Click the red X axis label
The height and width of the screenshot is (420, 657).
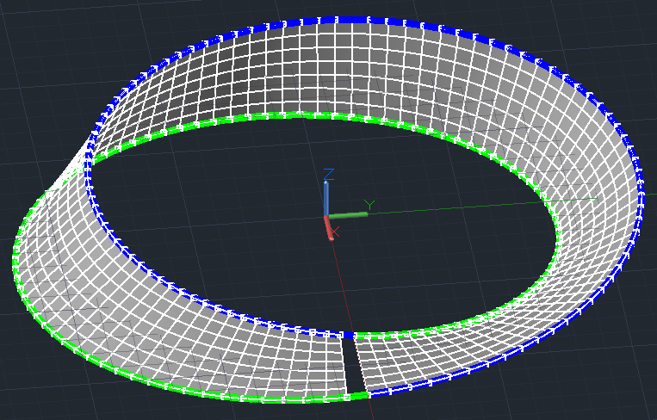(335, 232)
